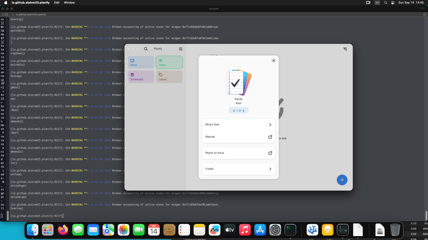Image resolution: width=428 pixels, height=240 pixels.
Task: Click the search magnifier in Planify header
Action: [146, 49]
